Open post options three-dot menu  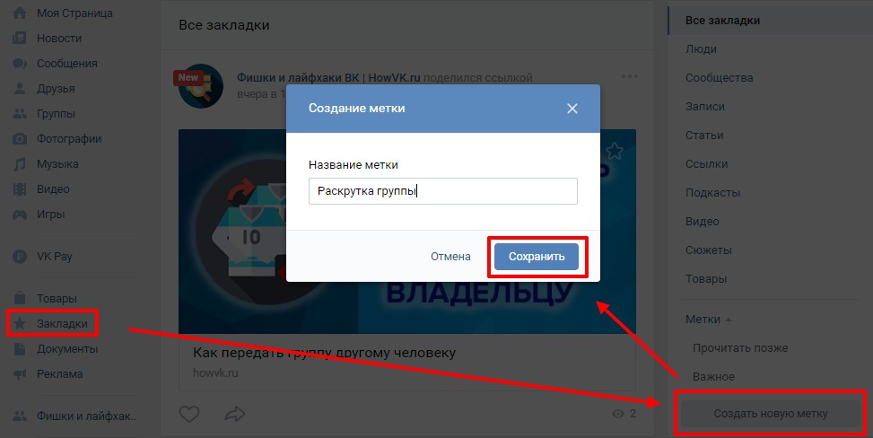pos(630,76)
